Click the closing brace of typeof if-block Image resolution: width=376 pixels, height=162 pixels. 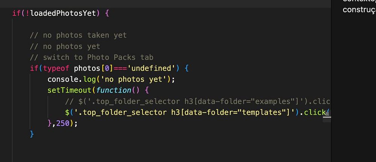click(x=32, y=134)
